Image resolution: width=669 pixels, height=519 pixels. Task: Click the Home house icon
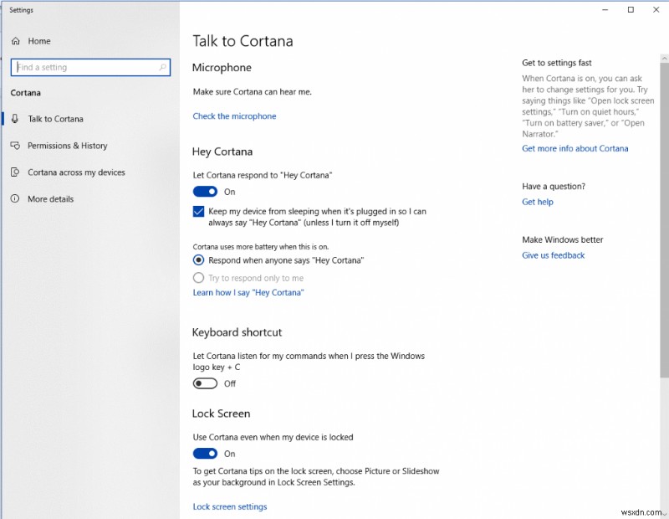click(16, 41)
